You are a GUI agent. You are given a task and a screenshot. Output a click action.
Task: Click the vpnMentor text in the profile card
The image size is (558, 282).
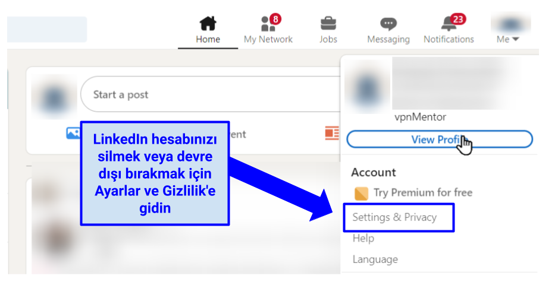pyautogui.click(x=420, y=117)
